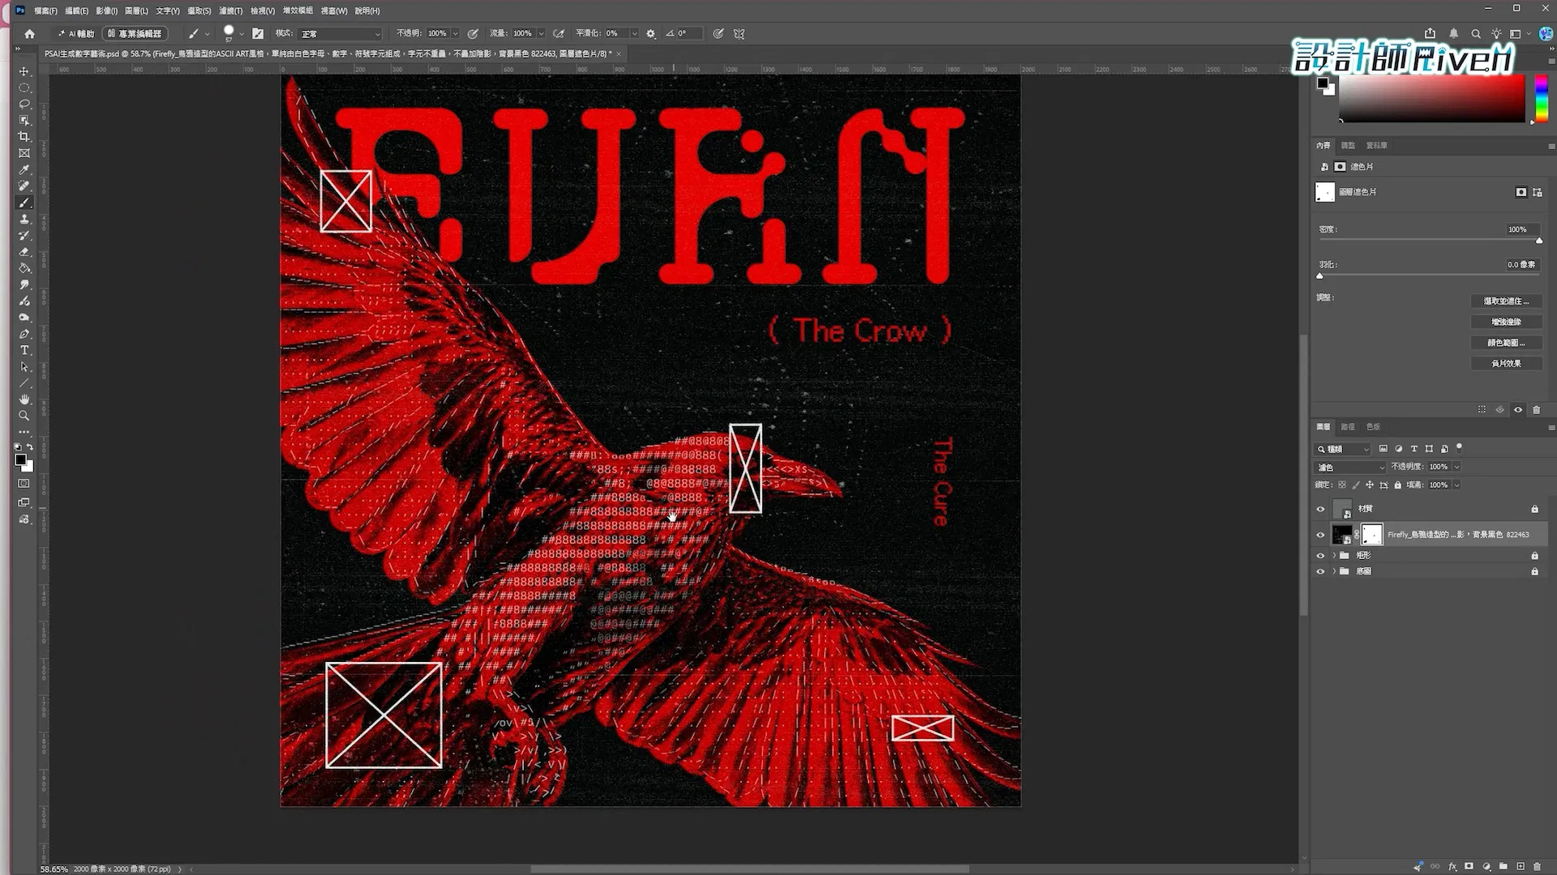Open the layer blend mode 濾色 dropdown

tap(1349, 467)
